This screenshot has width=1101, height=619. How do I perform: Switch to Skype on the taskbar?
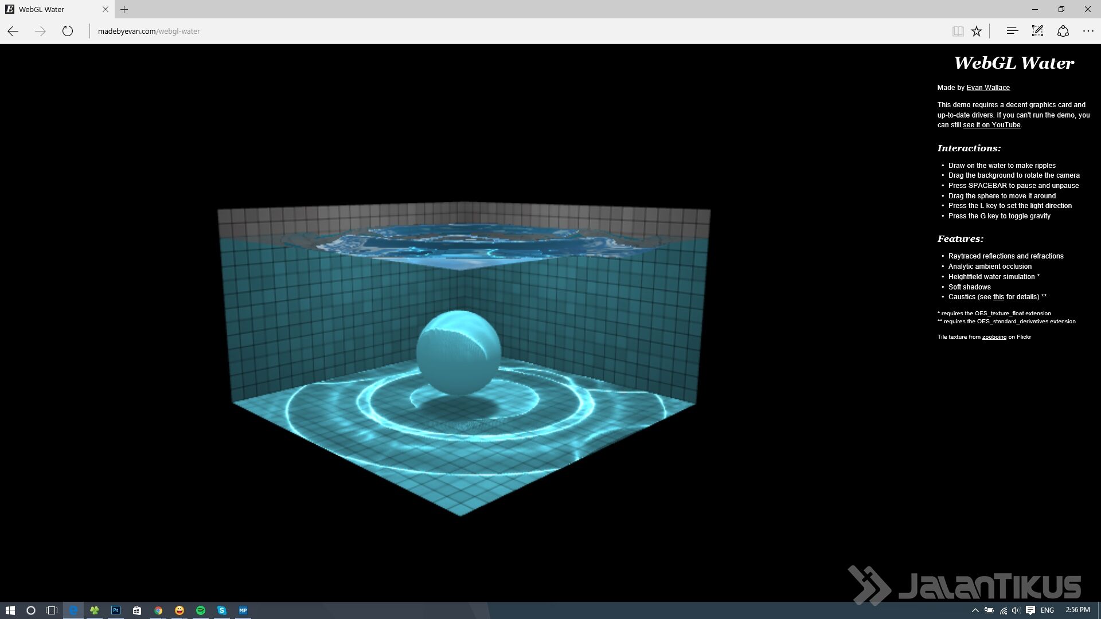(222, 610)
